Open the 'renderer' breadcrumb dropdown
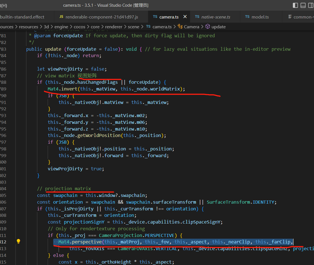This screenshot has height=265, width=314. [x=114, y=27]
